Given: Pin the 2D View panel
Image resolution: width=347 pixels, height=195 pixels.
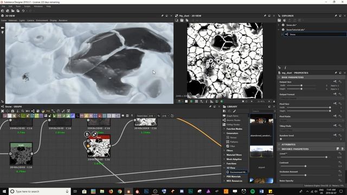Looking at the screenshot, I should [x=265, y=16].
